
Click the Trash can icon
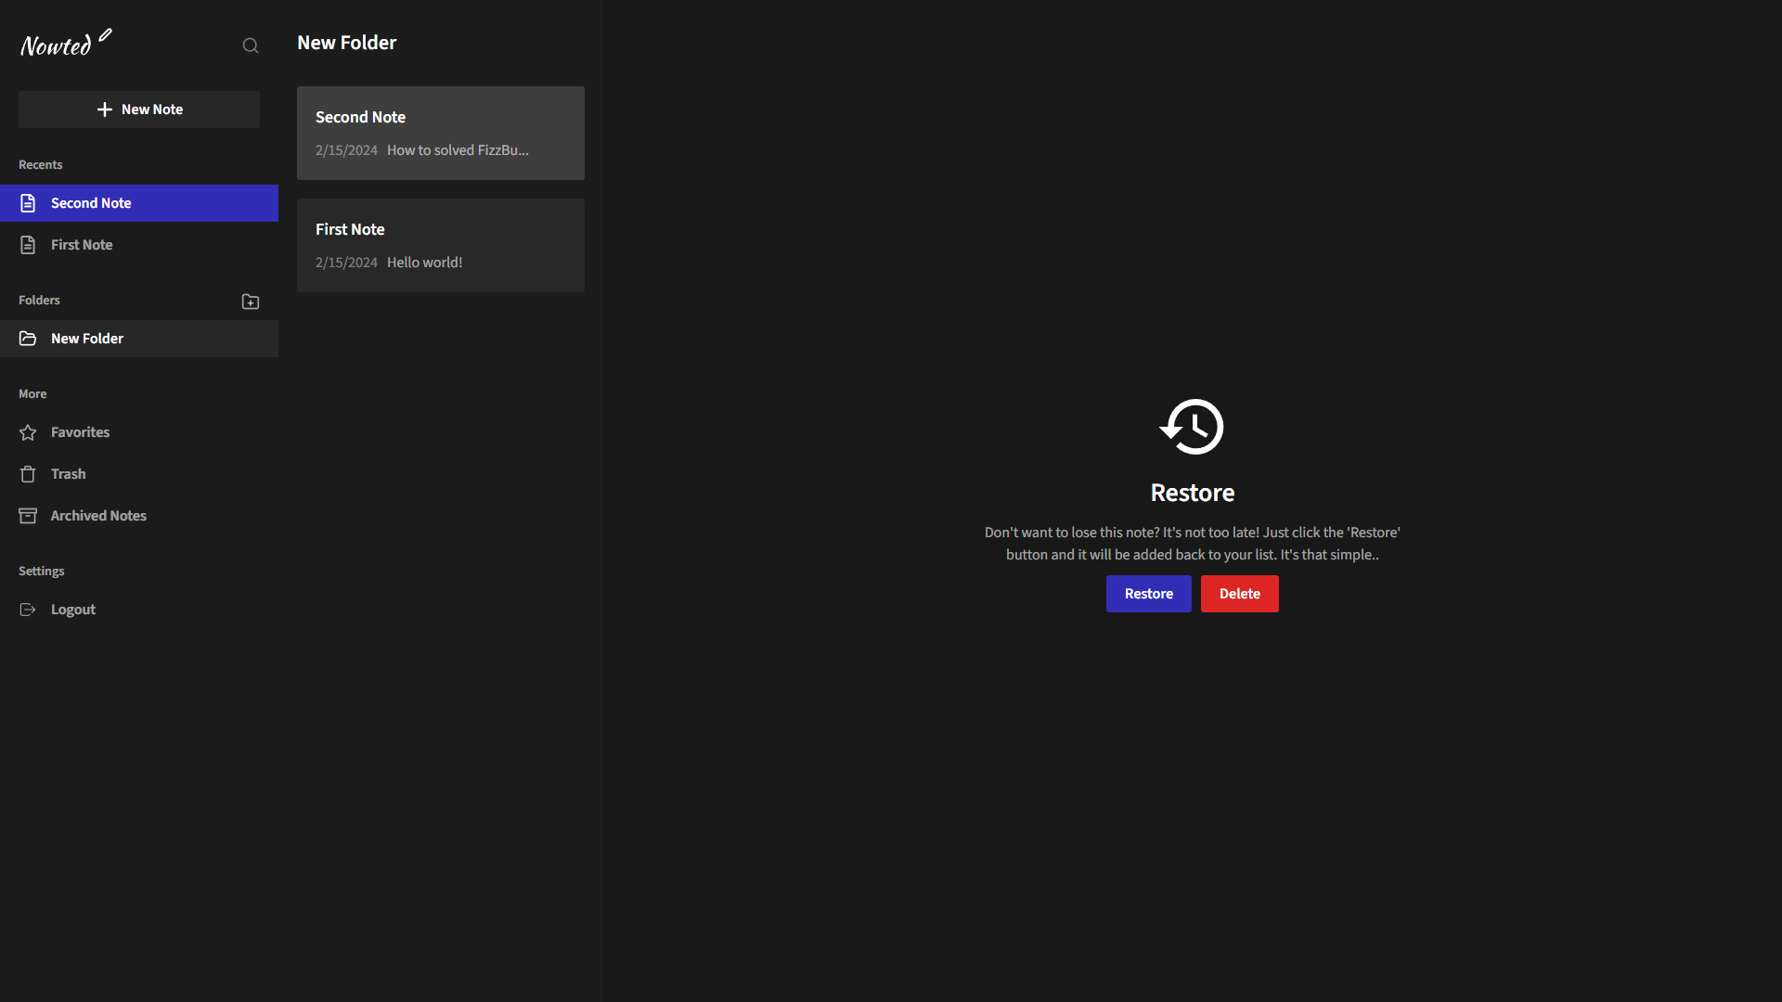tap(28, 474)
